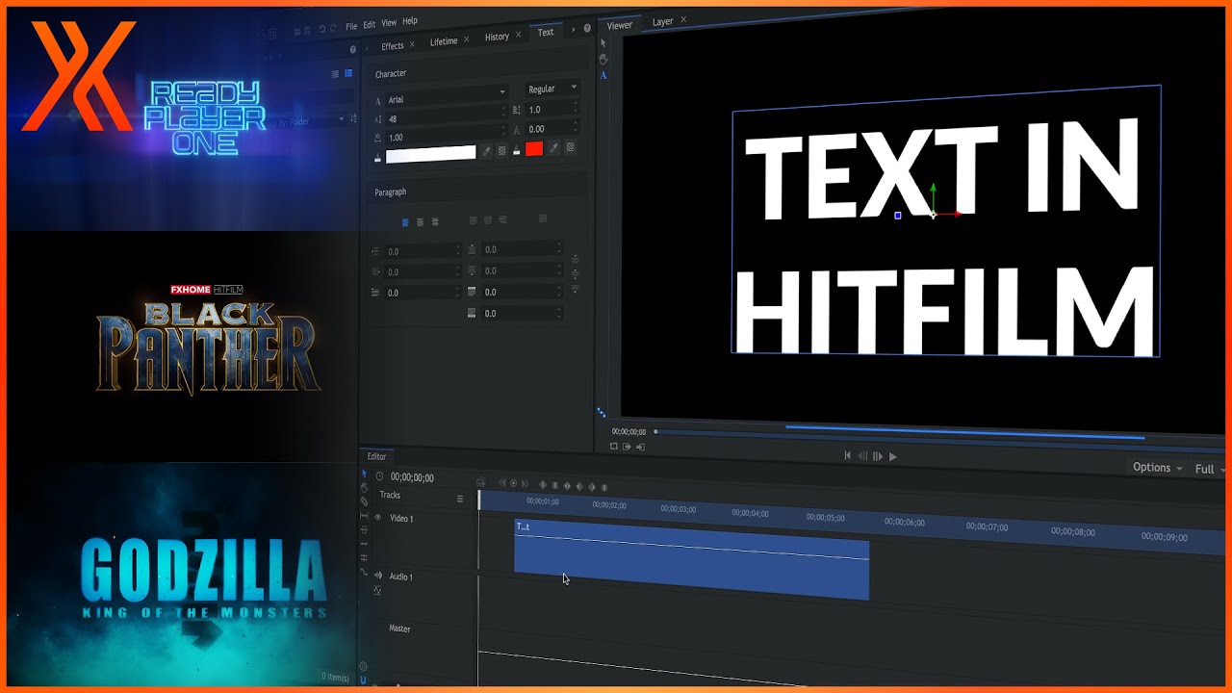
Task: Open the Full quality dropdown
Action: pyautogui.click(x=1210, y=469)
